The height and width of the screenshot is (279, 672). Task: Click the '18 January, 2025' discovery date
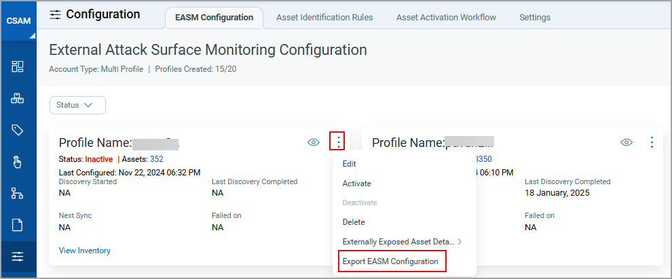(x=557, y=193)
